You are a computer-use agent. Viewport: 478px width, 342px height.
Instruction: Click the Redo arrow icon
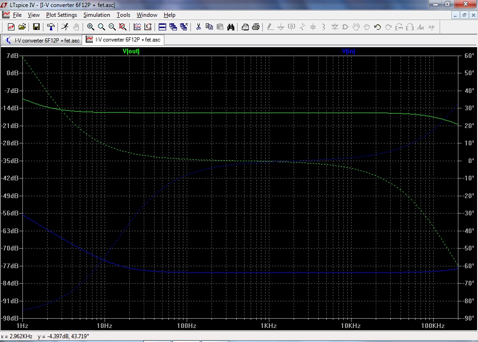pyautogui.click(x=388, y=27)
